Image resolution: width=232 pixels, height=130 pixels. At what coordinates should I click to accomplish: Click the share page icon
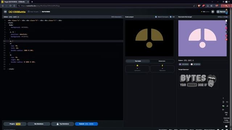[194, 6]
